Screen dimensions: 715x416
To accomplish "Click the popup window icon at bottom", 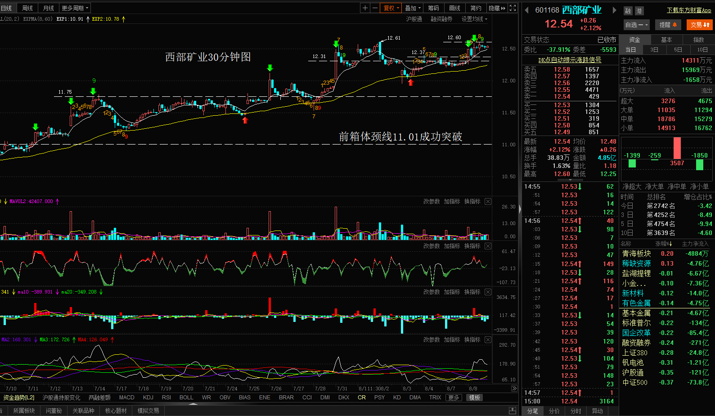I will (x=512, y=411).
